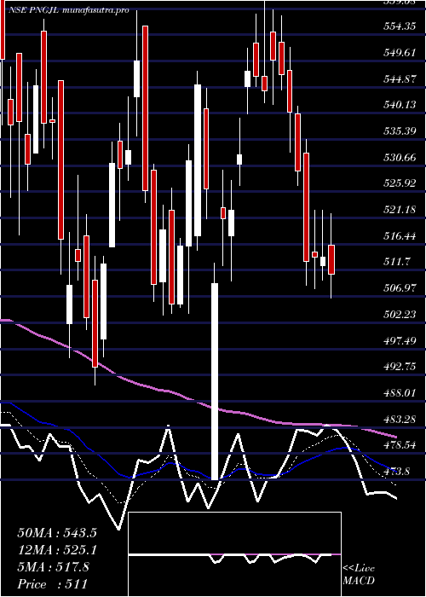
Task: Click the '5MA : 517.8' readout
Action: pos(54,567)
